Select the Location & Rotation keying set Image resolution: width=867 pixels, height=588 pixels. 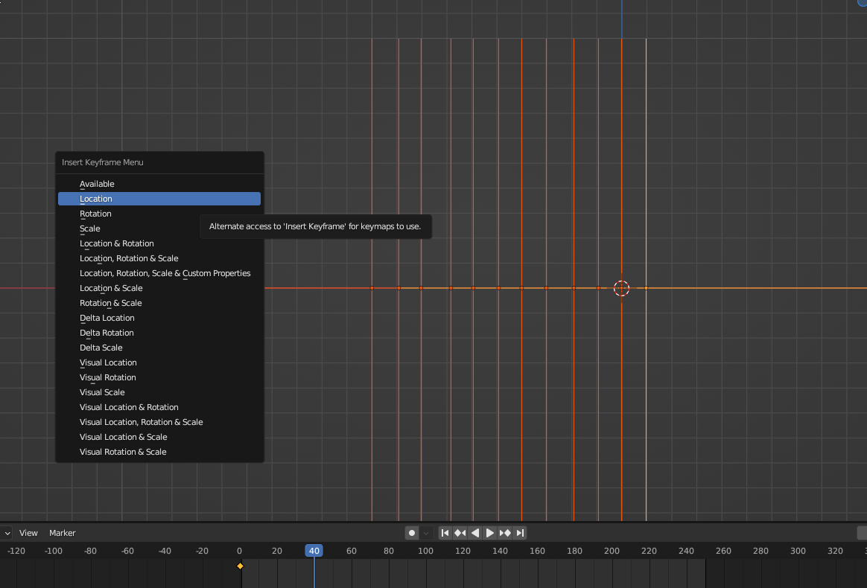pos(159,243)
